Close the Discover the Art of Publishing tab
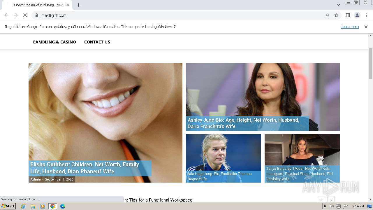 (68, 5)
